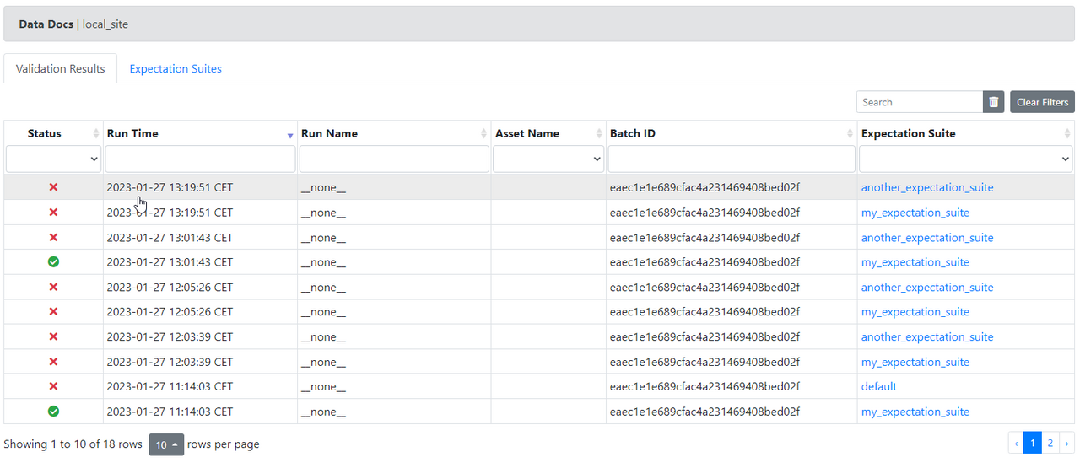The width and height of the screenshot is (1080, 463).
Task: Click the Batch ID column sort icon
Action: (850, 134)
